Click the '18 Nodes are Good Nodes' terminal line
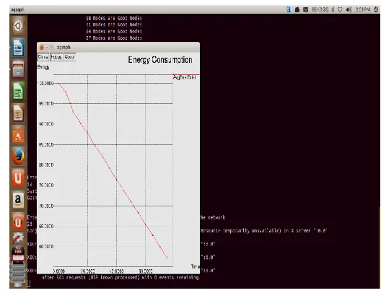Viewport: 381px width, 293px height. [x=114, y=18]
